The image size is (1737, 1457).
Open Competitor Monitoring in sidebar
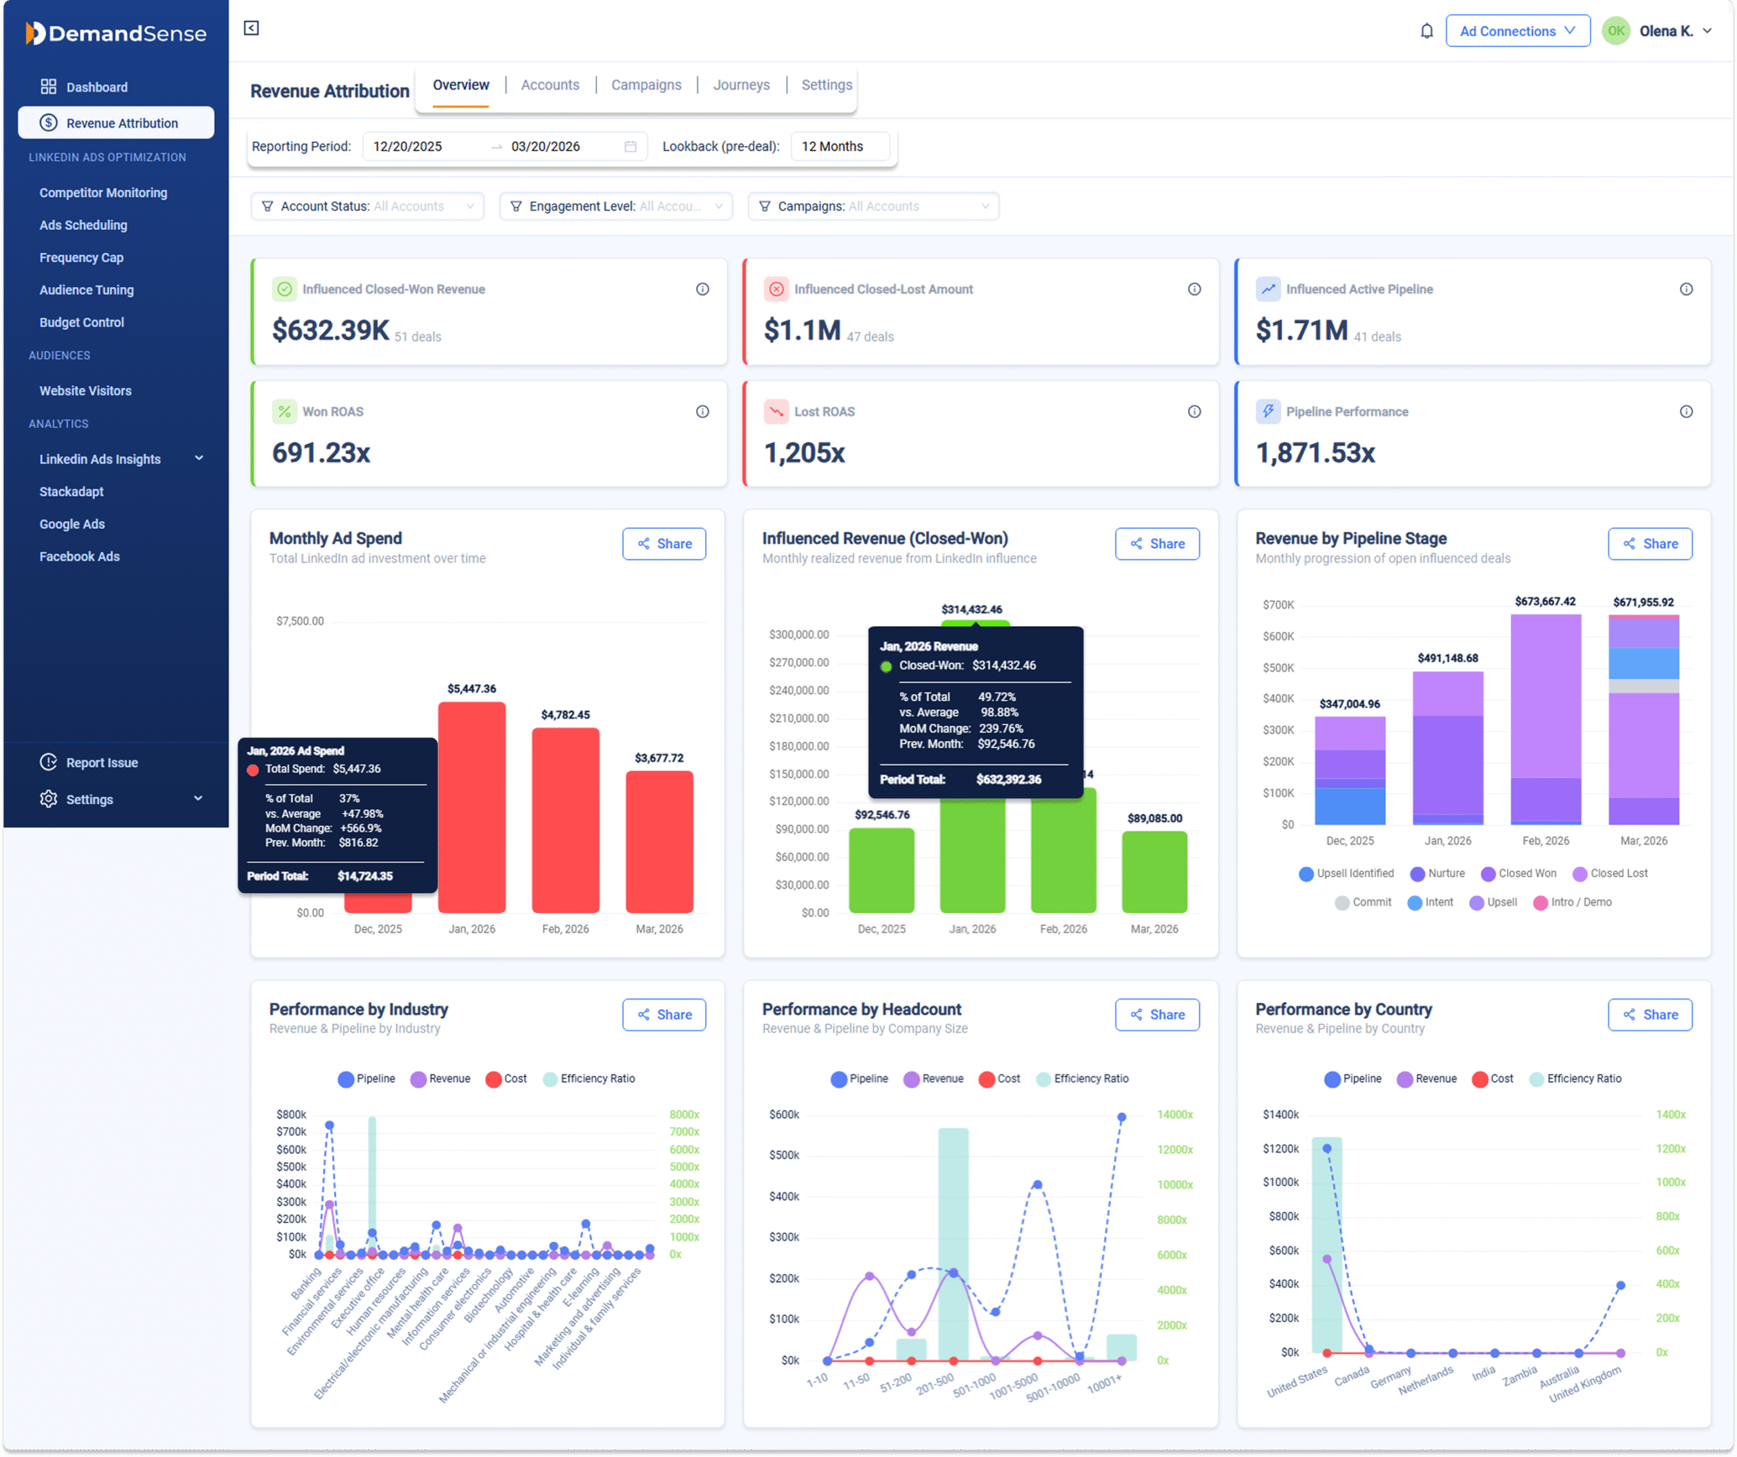tap(103, 193)
